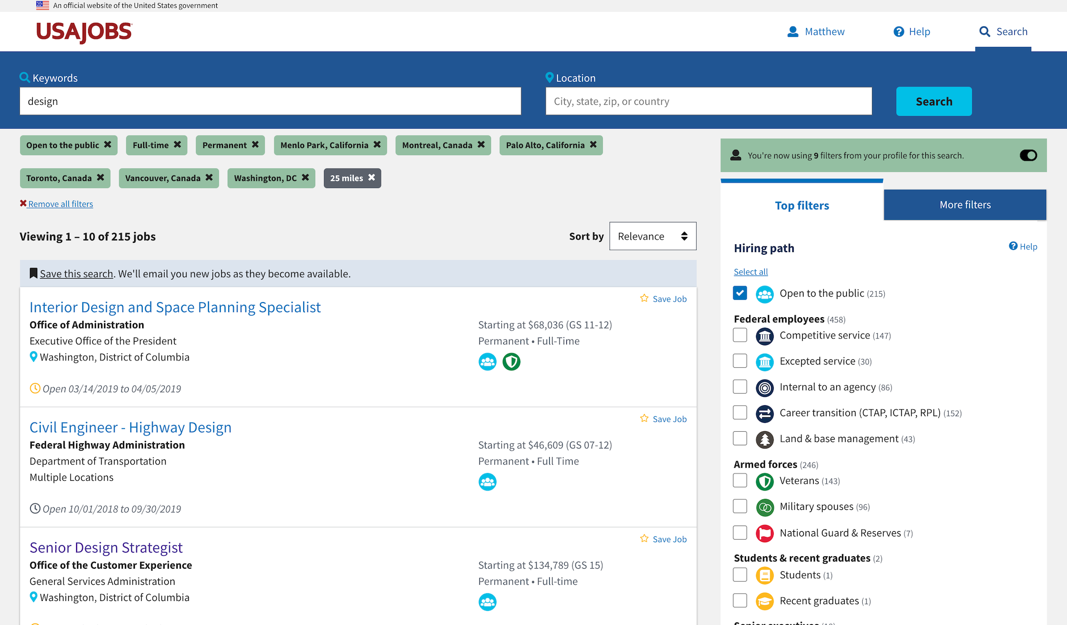
Task: Uncheck the Open to the public checkbox
Action: 740,293
